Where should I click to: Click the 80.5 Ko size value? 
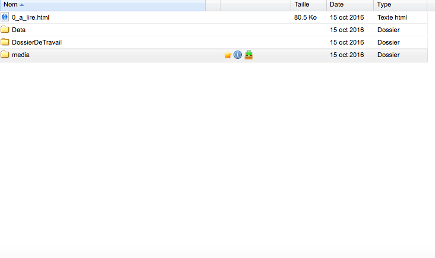(305, 17)
